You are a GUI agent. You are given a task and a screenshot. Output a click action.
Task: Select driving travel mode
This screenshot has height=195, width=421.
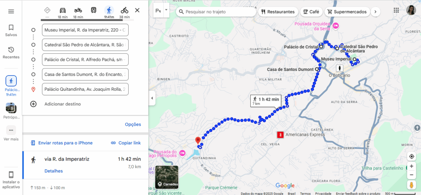click(x=62, y=12)
